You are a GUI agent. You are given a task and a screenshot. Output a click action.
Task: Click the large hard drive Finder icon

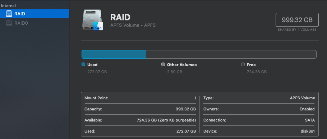click(92, 20)
